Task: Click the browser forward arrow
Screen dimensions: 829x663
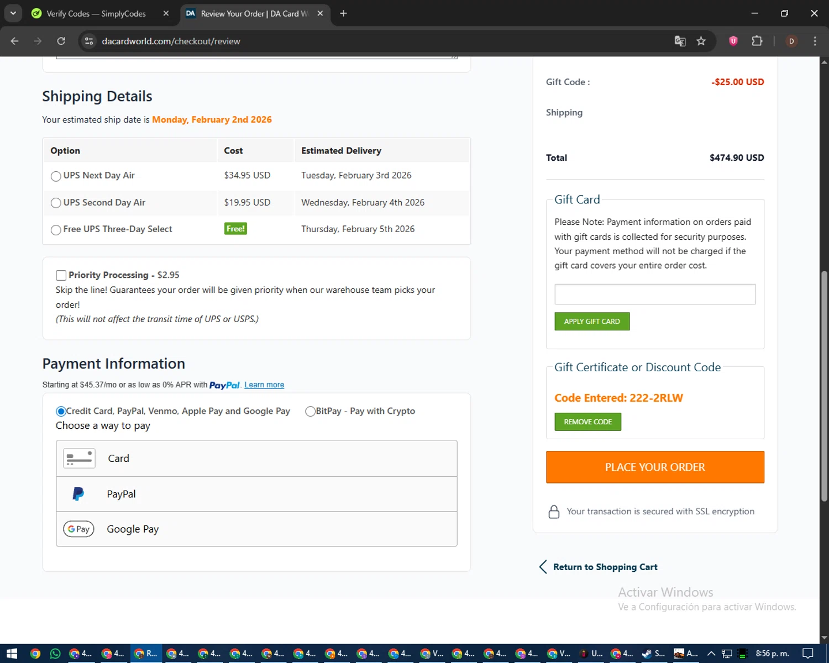Action: click(38, 41)
